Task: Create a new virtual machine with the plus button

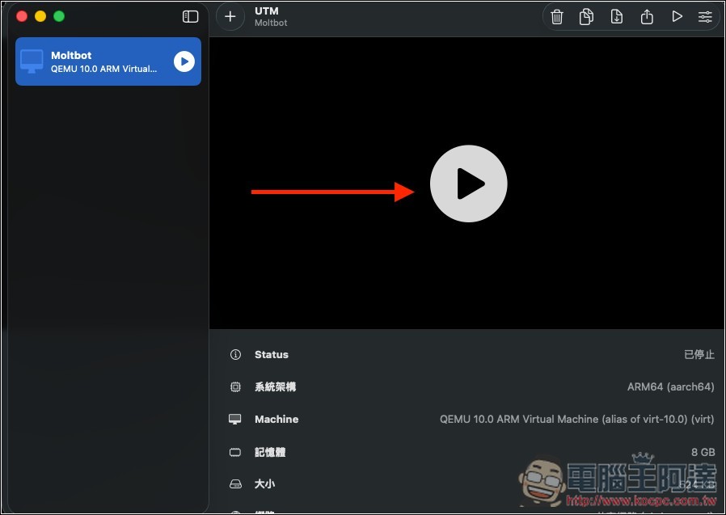Action: click(x=230, y=16)
